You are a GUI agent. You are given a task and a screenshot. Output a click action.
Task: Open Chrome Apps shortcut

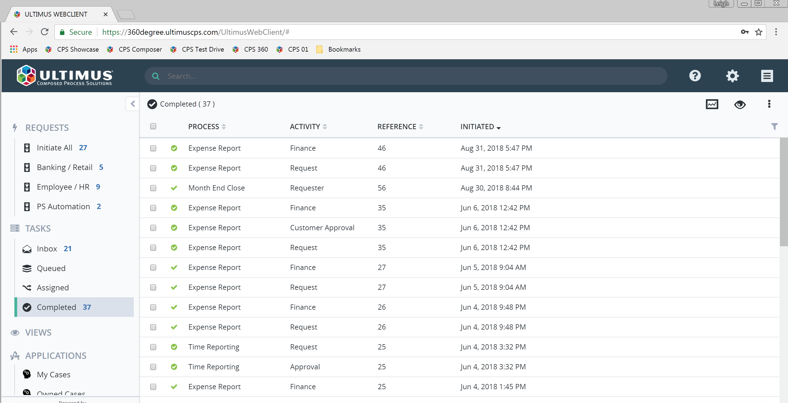24,49
